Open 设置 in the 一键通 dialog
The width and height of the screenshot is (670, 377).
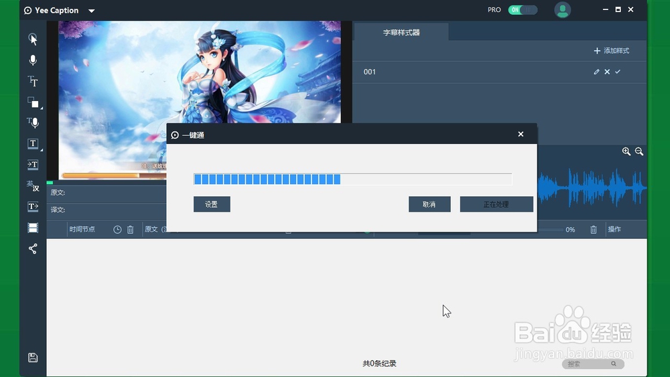(212, 204)
